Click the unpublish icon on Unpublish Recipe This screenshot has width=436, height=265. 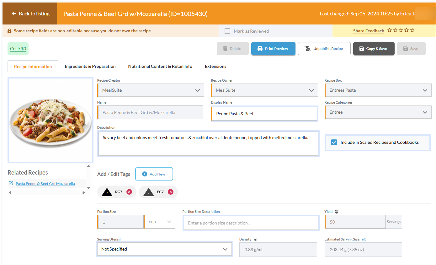(308, 49)
